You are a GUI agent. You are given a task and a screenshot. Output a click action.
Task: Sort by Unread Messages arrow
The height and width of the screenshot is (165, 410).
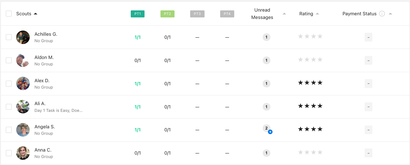click(x=284, y=14)
